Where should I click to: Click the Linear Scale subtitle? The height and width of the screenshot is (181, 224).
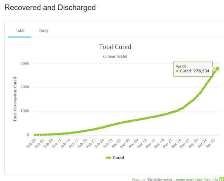click(115, 56)
